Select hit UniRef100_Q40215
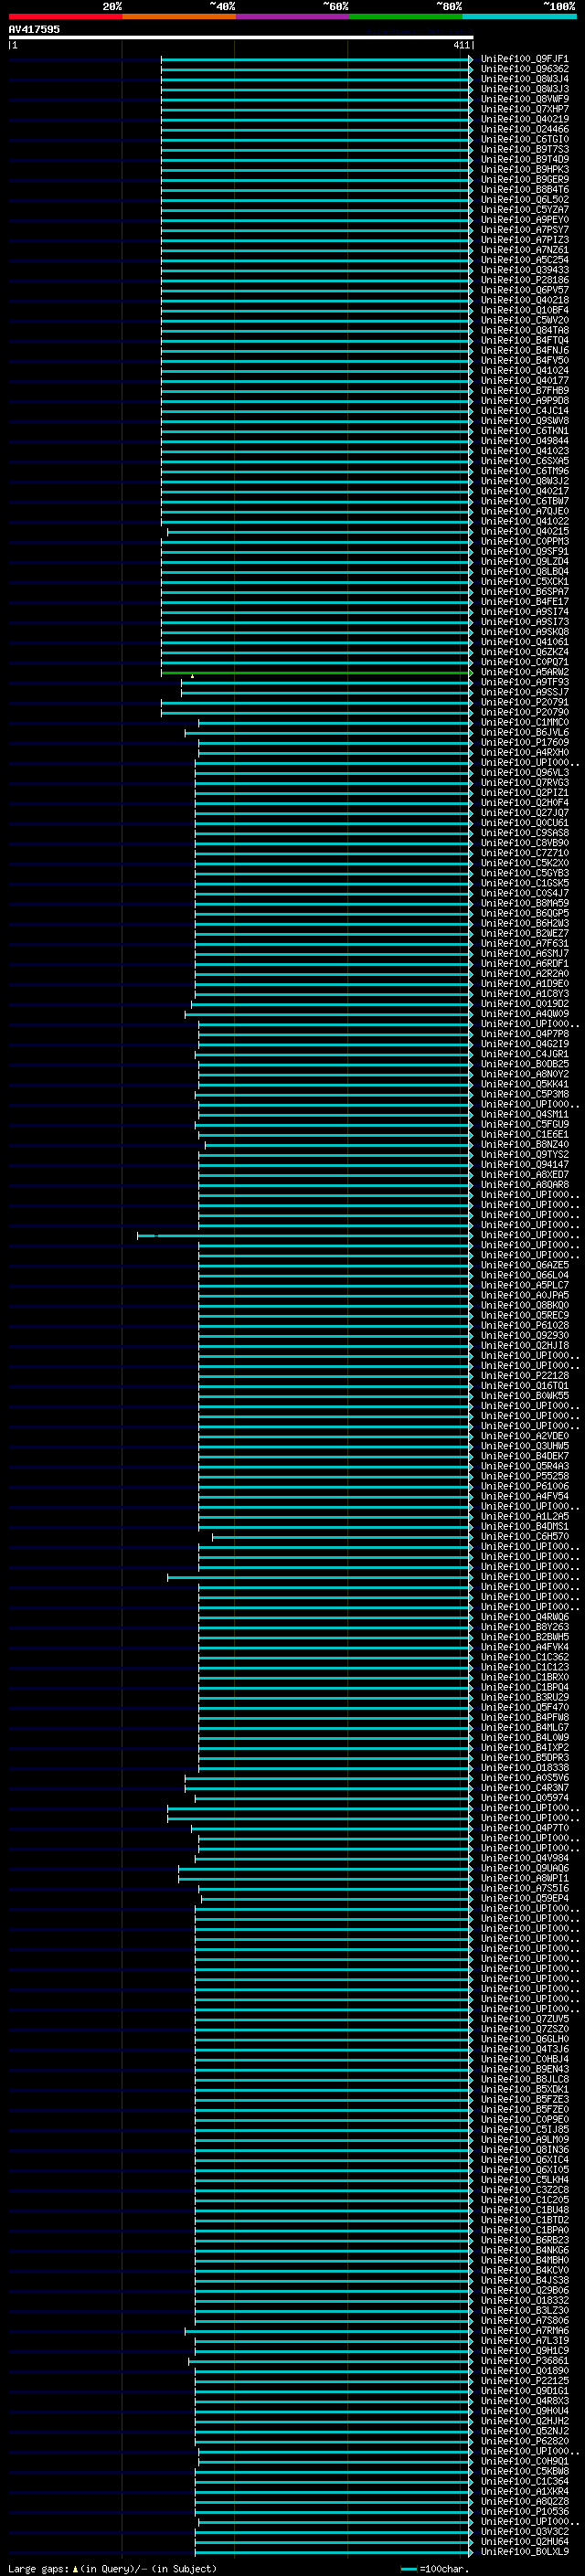The width and height of the screenshot is (585, 2576). click(525, 531)
